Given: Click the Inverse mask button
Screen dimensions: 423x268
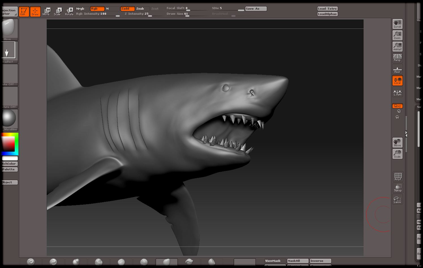Looking at the screenshot, I should [320, 261].
